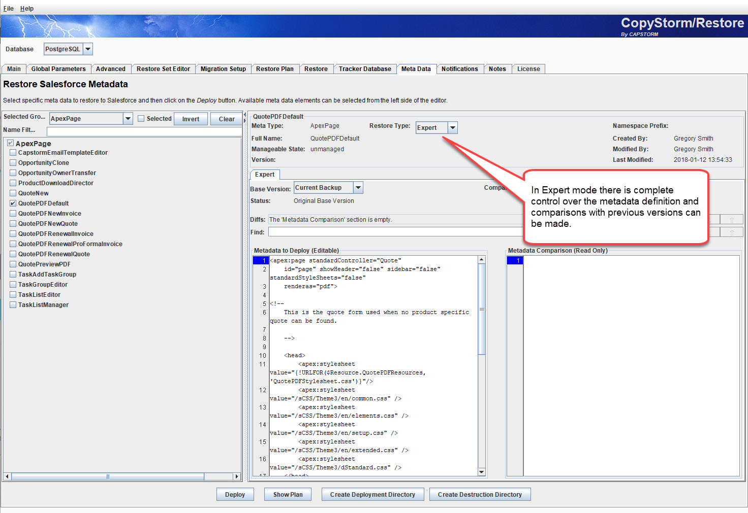Check CapstormEmailTemplateEditor checkbox
Viewport: 748px width, 513px height.
(13, 153)
